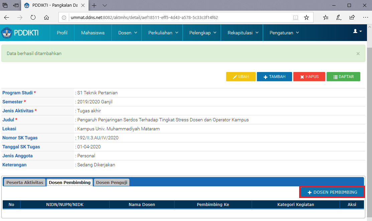Screen dimensions: 372x221
Task: Open the browser home page
Action: click(x=46, y=18)
